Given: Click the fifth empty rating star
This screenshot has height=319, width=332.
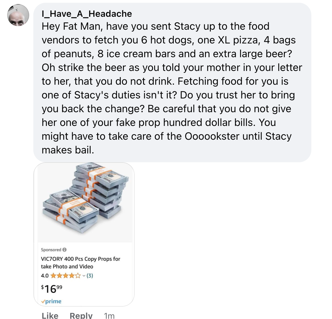Looking at the screenshot, I should [x=78, y=276].
